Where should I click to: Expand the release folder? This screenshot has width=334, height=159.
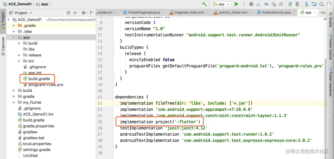pos(19,55)
